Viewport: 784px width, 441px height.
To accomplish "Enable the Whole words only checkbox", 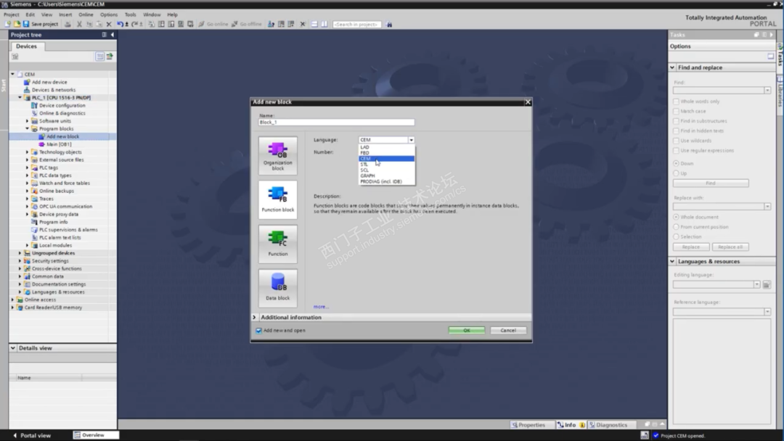I will [677, 102].
